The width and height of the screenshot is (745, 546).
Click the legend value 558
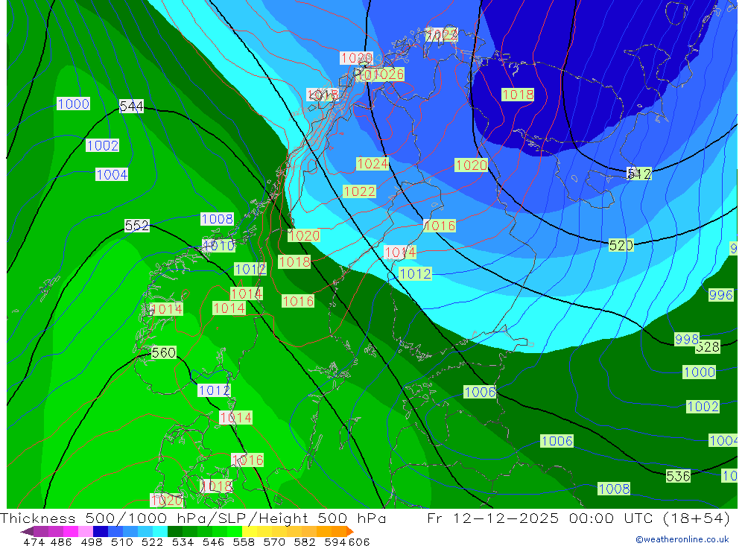244,542
